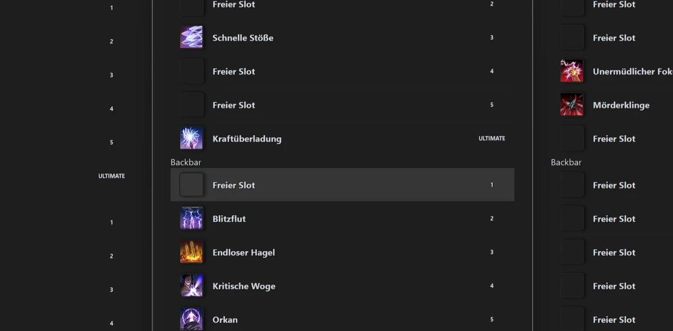
Task: Select the Schnelle Stöße skill name
Action: 243,38
